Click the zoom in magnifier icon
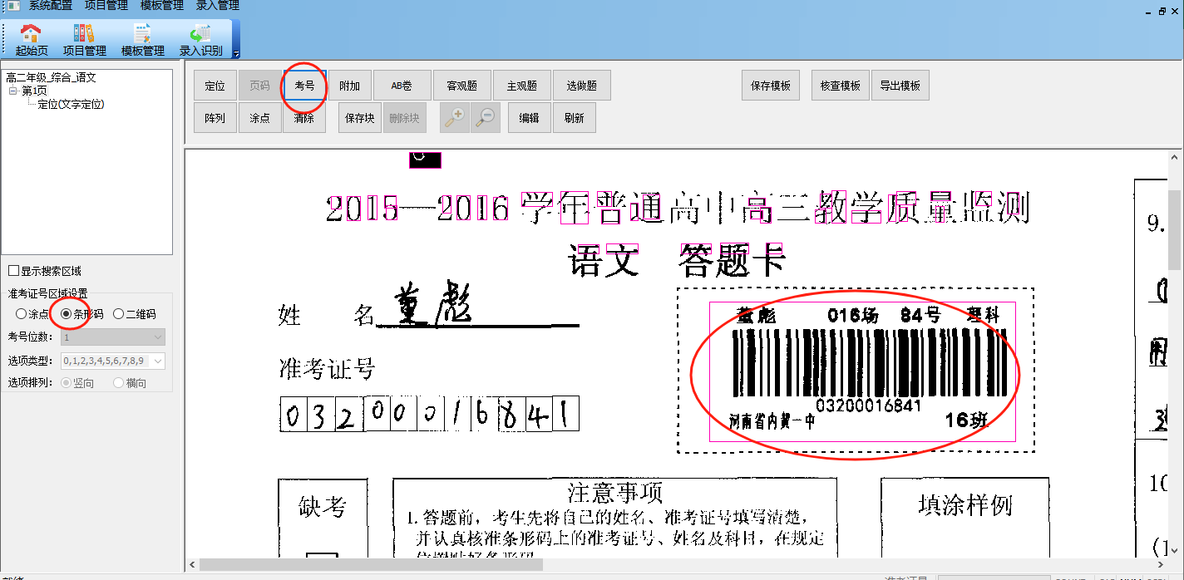Image resolution: width=1184 pixels, height=580 pixels. coord(454,118)
